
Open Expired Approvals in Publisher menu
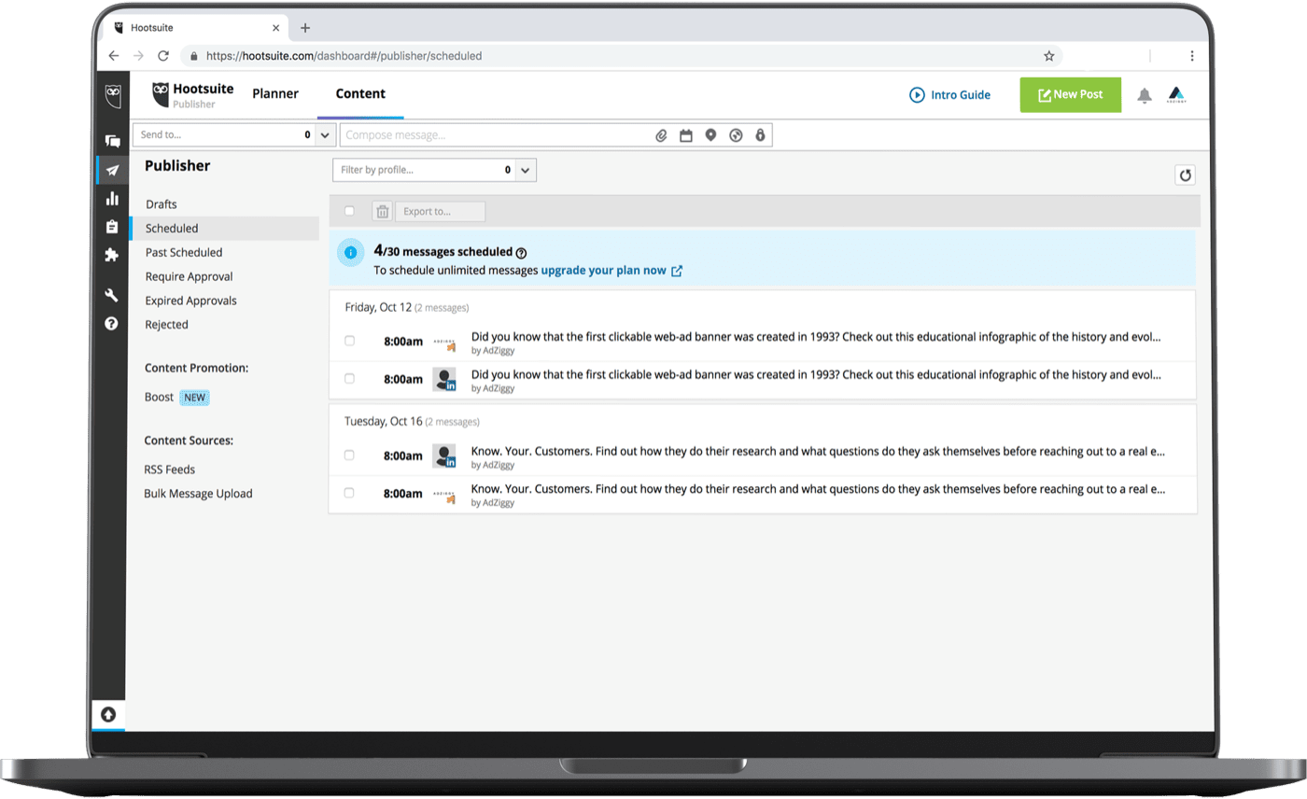coord(190,301)
